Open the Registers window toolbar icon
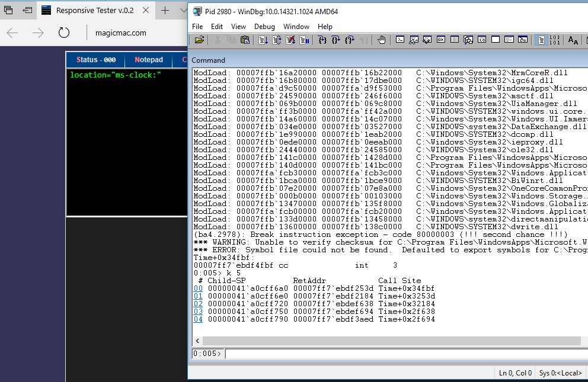 coord(441,40)
